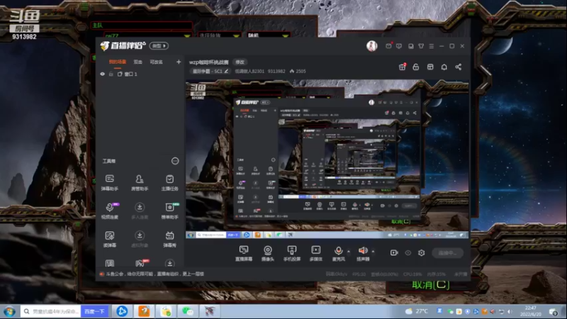Click the 修改 edit title button
Screen dimensions: 567x319
[x=240, y=62]
